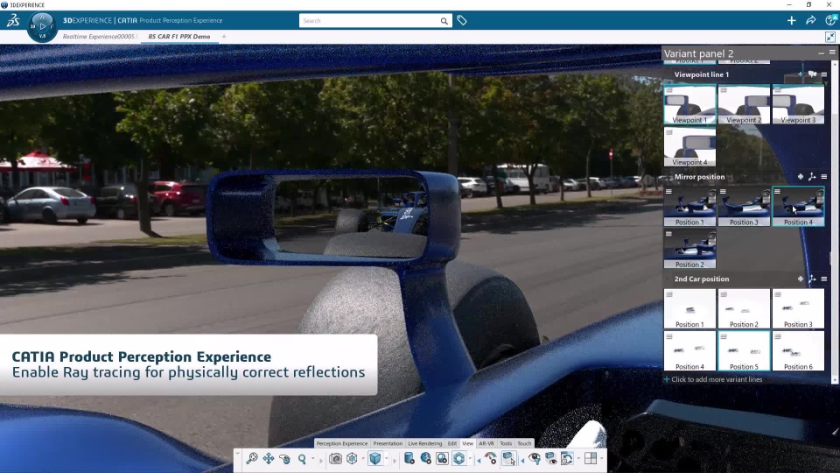This screenshot has height=473, width=840.
Task: Click the plus Add icon in top bar
Action: [791, 20]
